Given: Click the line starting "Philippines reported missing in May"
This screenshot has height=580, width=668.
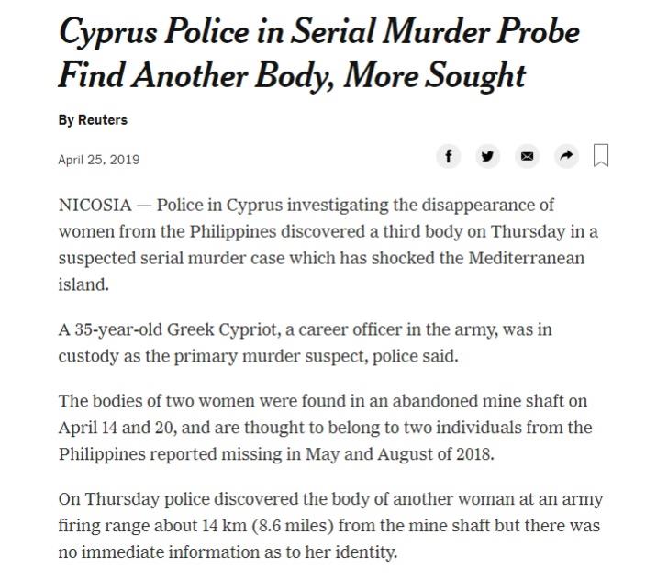Looking at the screenshot, I should point(277,454).
